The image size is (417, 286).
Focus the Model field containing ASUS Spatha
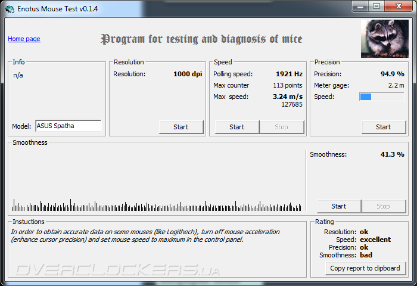[69, 126]
